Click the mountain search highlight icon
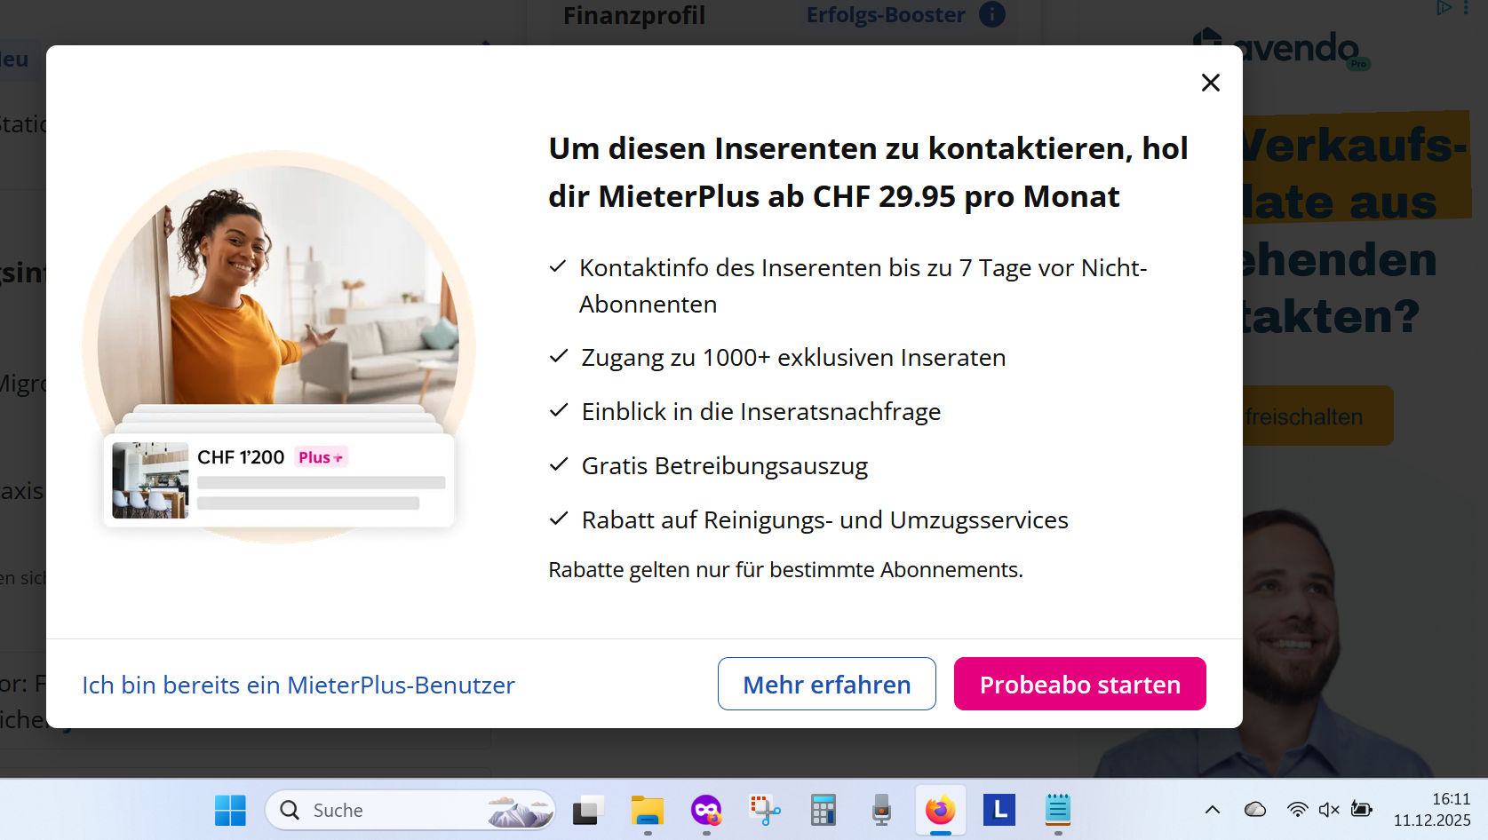 coord(519,811)
